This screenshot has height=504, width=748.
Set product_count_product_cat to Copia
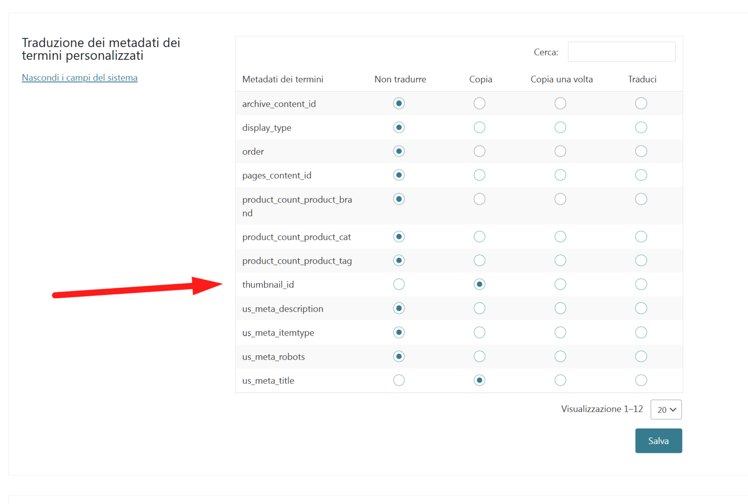[x=479, y=237]
